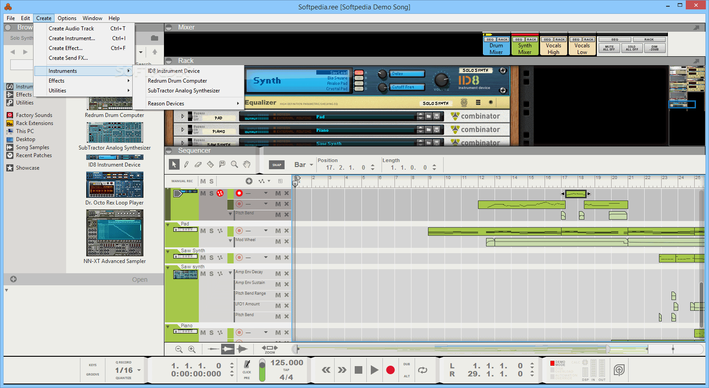The image size is (709, 388).
Task: Click the browser back arrow
Action: pos(13,52)
